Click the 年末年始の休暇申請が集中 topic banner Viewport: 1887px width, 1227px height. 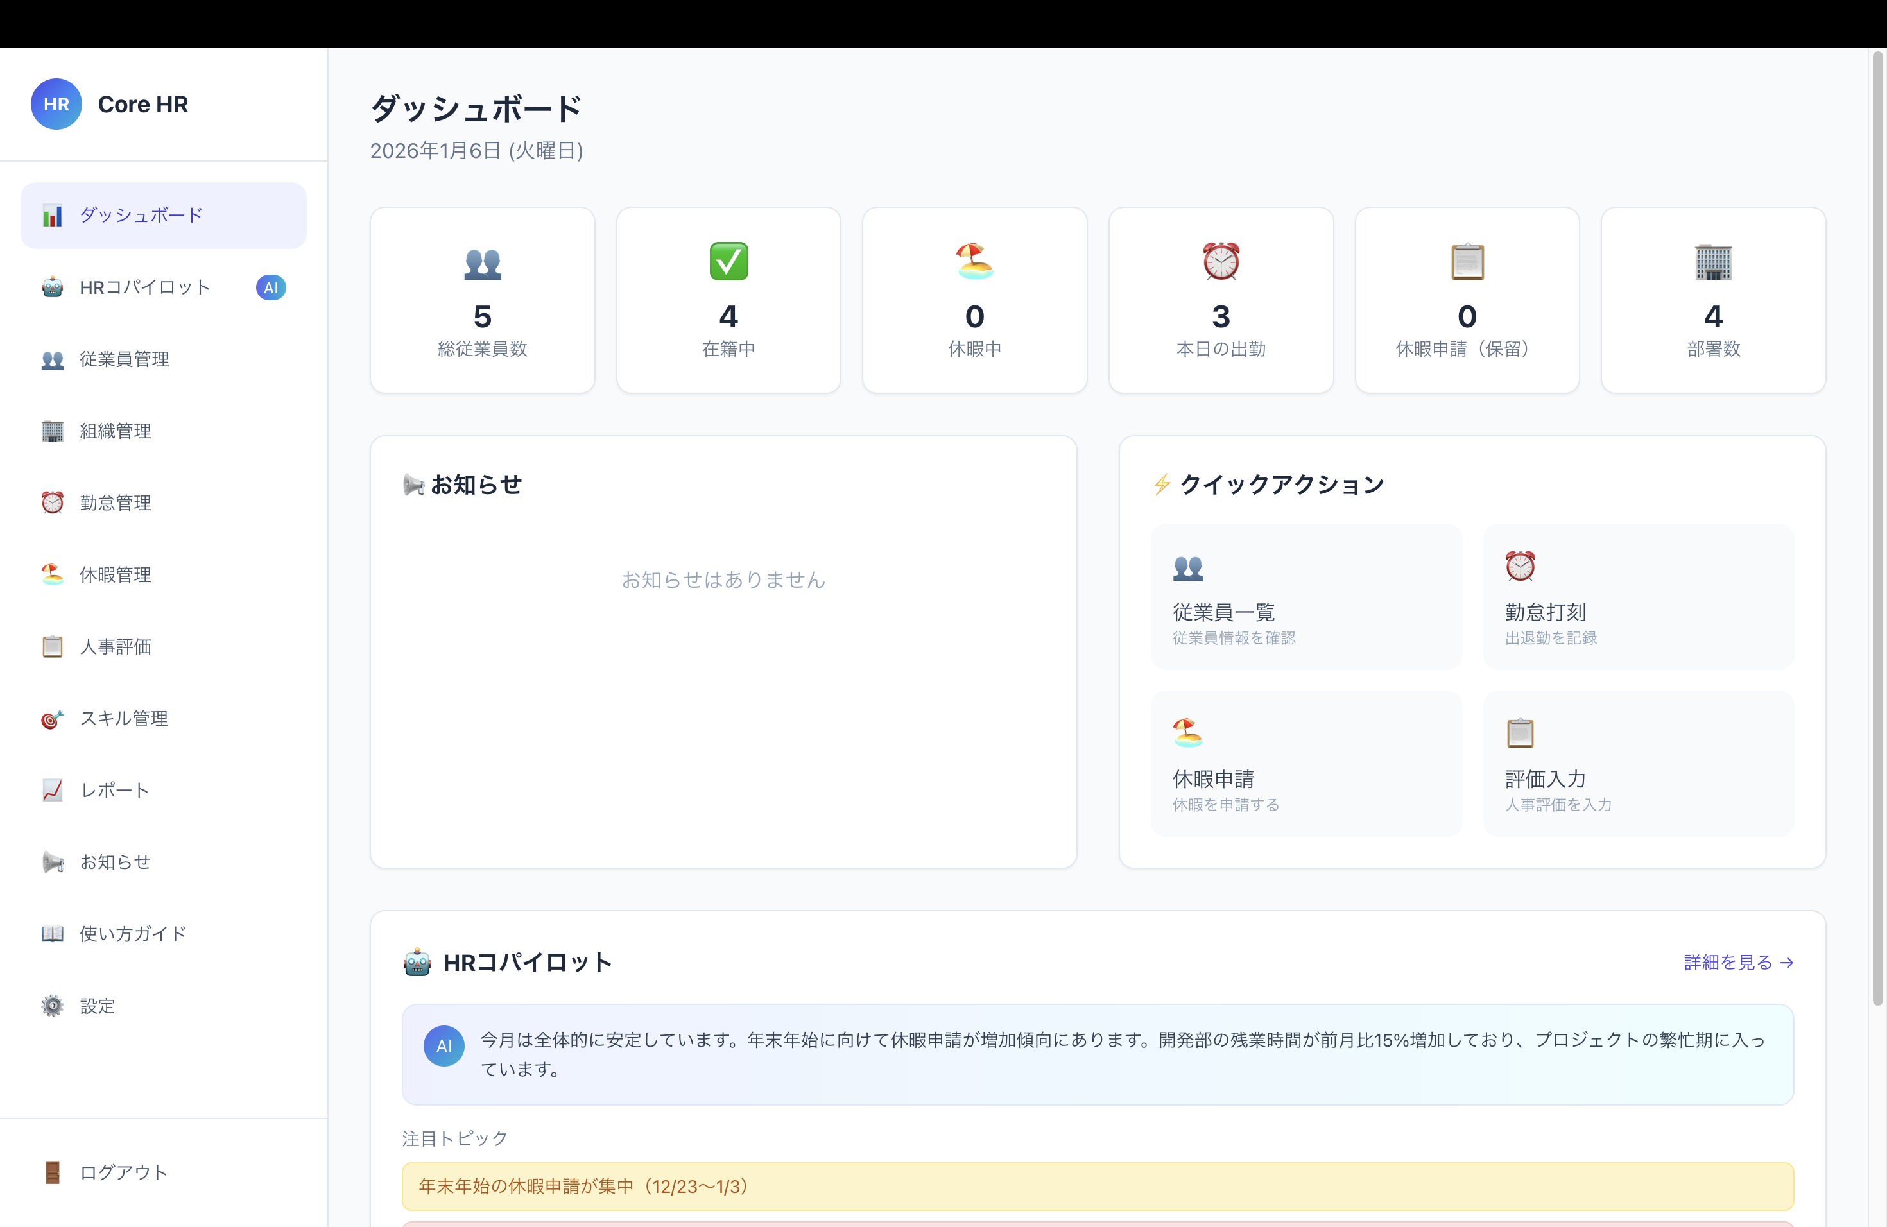(1096, 1186)
